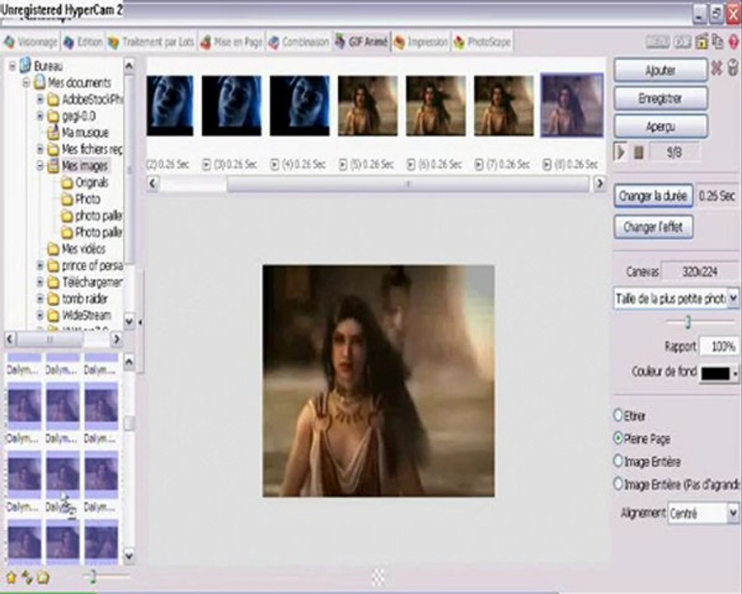The width and height of the screenshot is (742, 594).
Task: Open the Mise en Page tab
Action: point(232,42)
